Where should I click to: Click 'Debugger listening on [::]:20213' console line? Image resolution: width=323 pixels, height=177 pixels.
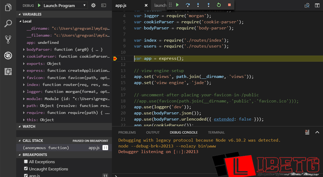pyautogui.click(x=158, y=152)
